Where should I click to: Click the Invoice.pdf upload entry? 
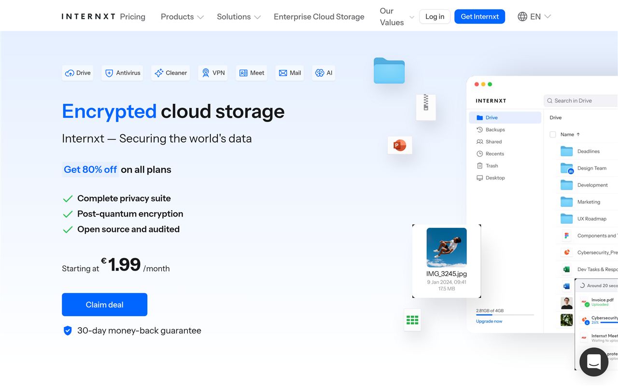point(598,302)
